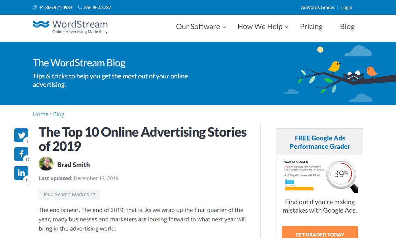Click Brad Smith's profile photo
Screen dimensions: 396x238
46,164
